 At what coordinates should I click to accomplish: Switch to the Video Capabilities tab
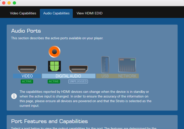(23, 13)
